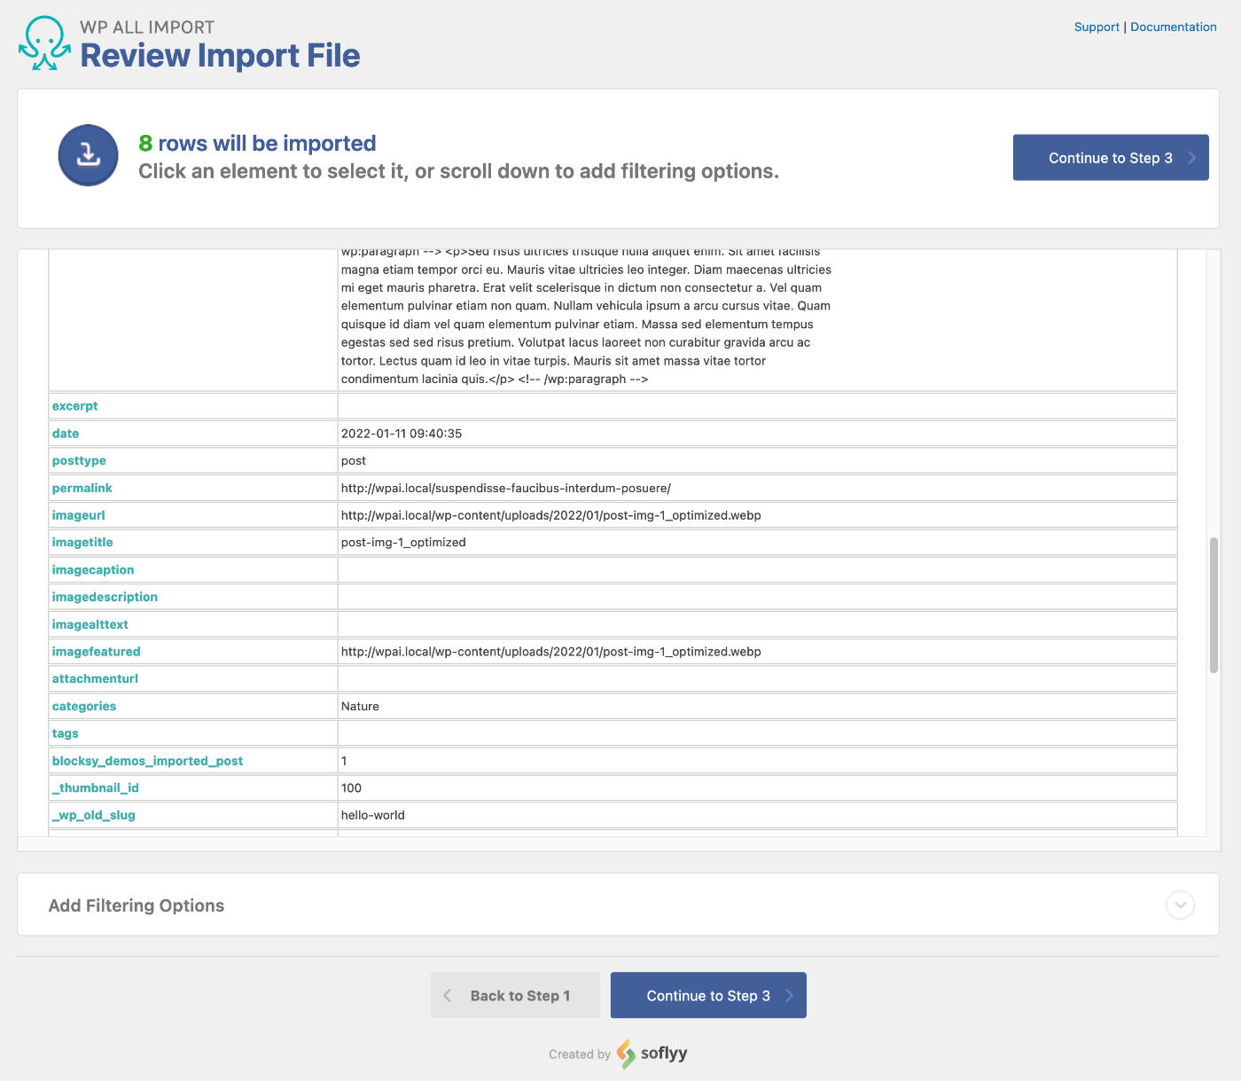
Task: Click the value hello-world
Action: [373, 816]
